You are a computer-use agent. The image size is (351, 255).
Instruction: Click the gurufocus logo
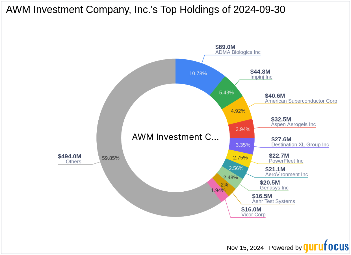click(x=326, y=247)
